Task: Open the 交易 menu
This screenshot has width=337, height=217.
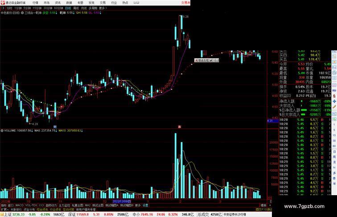Action: (103, 3)
